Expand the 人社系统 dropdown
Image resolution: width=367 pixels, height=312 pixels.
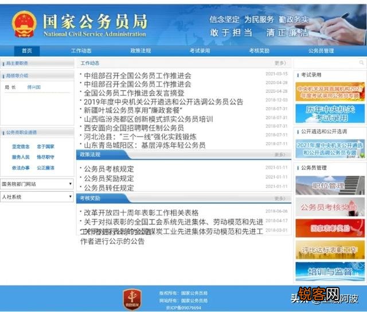point(37,197)
